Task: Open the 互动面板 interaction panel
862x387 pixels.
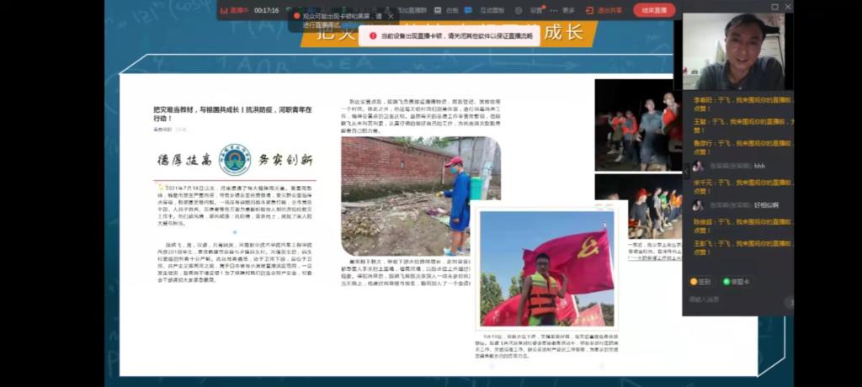Action: [487, 10]
